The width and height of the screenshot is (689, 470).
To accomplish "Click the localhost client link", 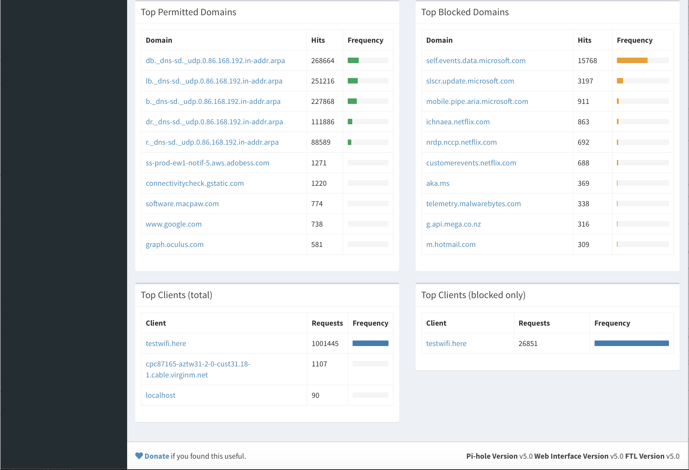I will [160, 395].
